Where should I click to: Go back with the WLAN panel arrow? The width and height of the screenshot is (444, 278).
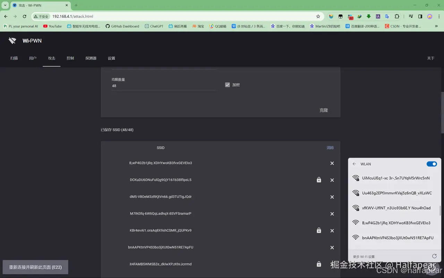tap(354, 164)
